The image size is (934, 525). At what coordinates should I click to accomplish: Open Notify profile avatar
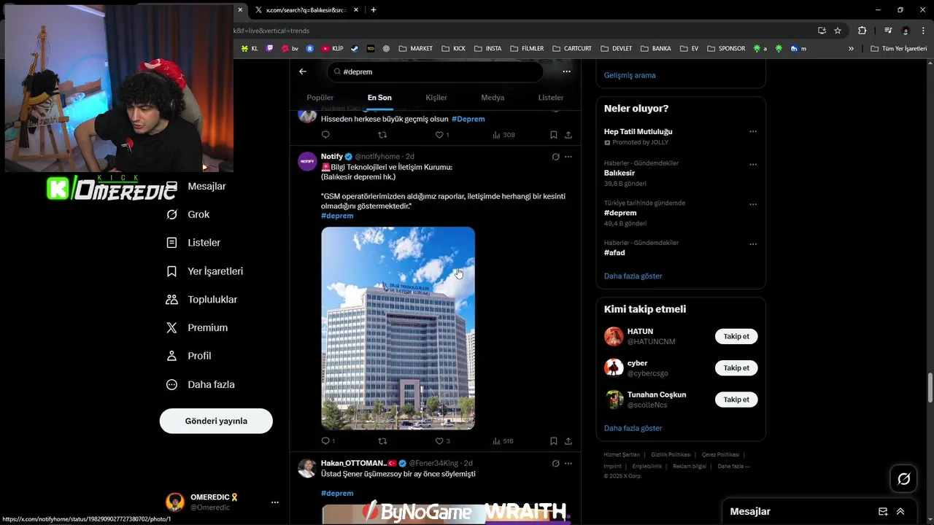307,161
